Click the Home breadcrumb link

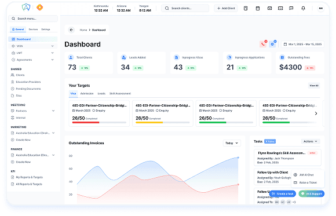click(83, 30)
